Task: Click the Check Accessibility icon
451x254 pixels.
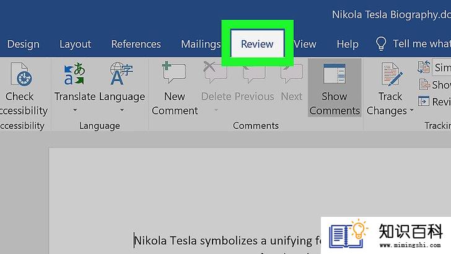Action: coord(21,74)
